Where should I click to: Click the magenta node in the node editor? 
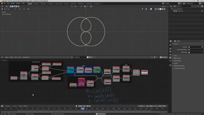(x=82, y=82)
